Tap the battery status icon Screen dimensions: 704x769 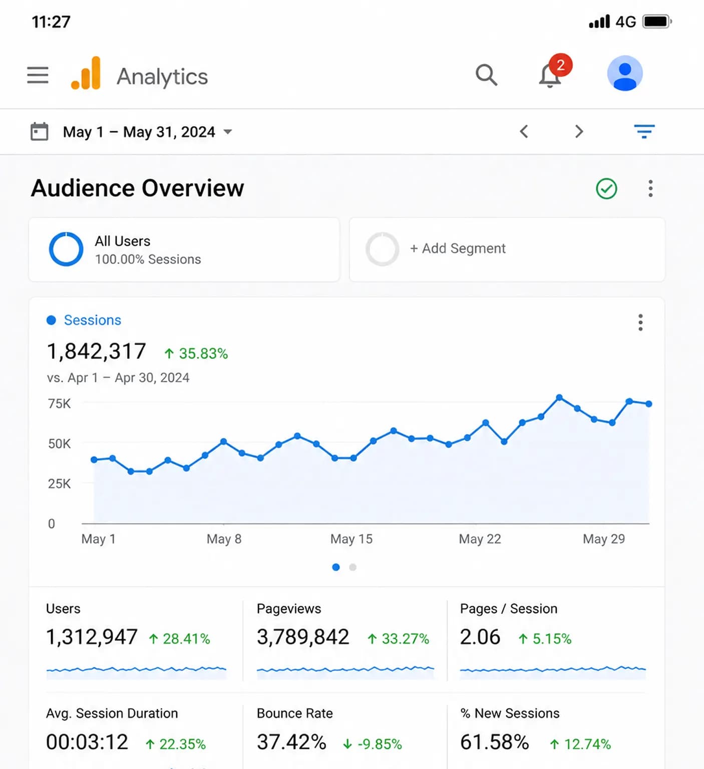click(x=657, y=22)
